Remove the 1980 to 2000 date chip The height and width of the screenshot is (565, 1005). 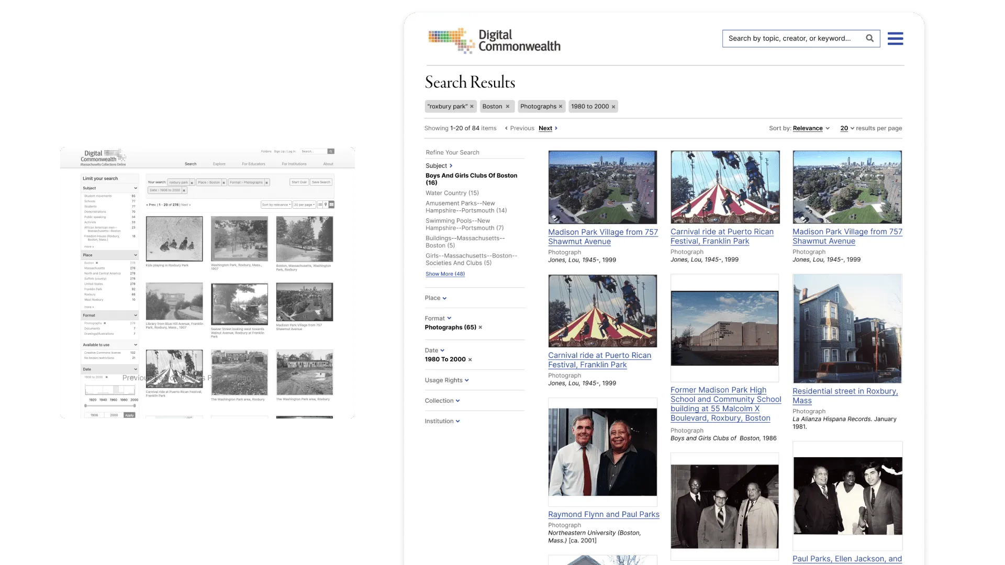[x=613, y=107]
